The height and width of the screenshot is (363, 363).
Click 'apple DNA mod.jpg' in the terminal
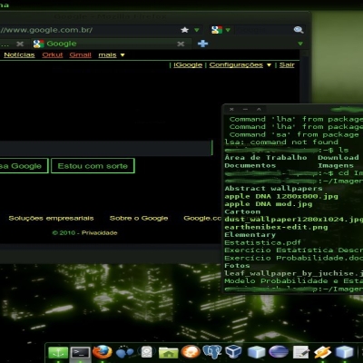pos(269,204)
